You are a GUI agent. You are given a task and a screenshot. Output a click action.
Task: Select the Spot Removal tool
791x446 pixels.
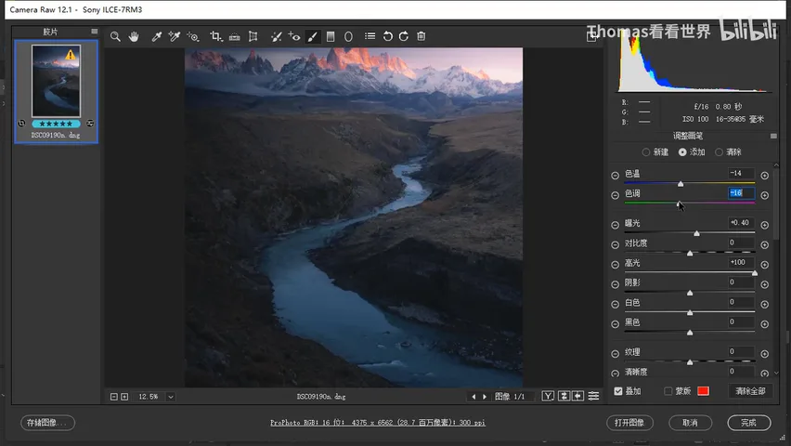pyautogui.click(x=276, y=36)
